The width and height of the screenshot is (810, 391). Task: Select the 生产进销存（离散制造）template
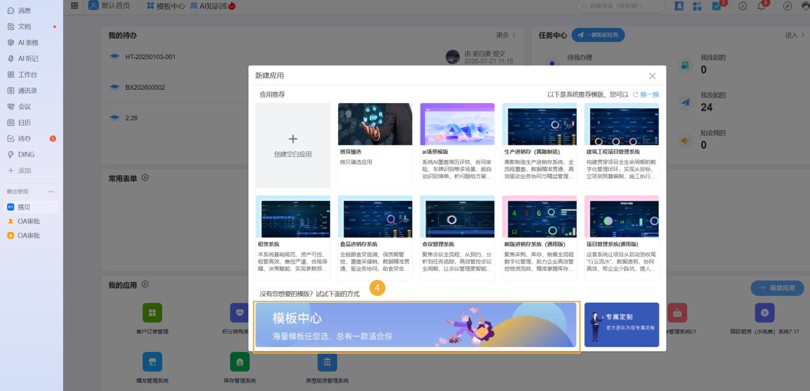coord(540,145)
